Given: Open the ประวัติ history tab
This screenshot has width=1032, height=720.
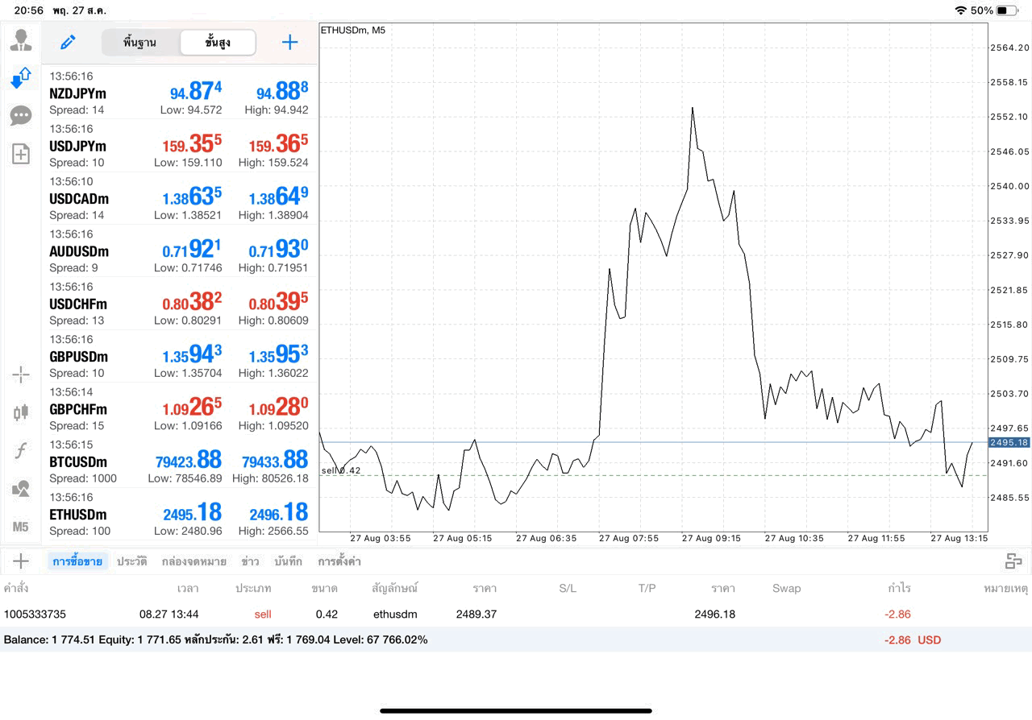Looking at the screenshot, I should coord(131,561).
